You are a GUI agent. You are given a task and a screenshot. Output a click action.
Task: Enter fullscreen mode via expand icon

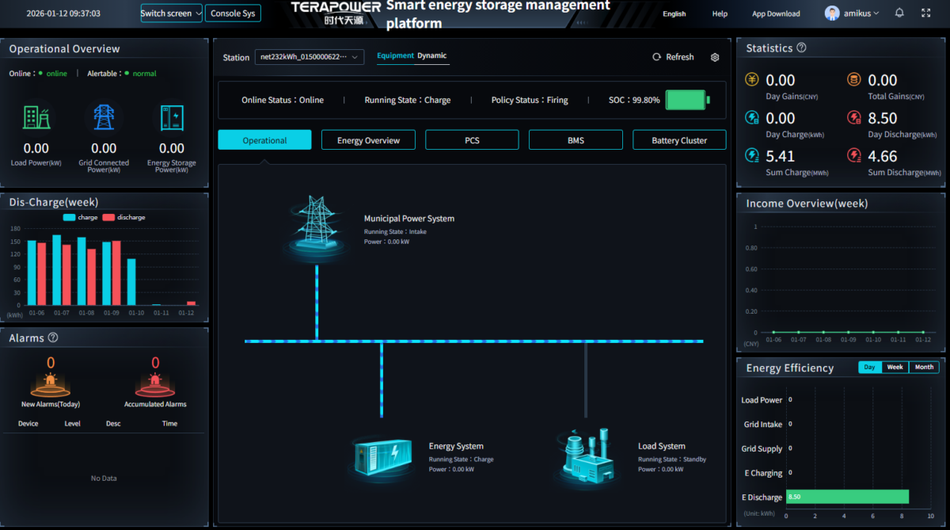point(926,13)
